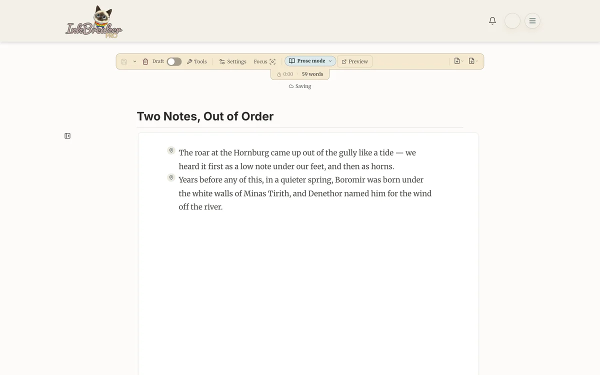
Task: Click the 59 words counter
Action: pos(312,74)
